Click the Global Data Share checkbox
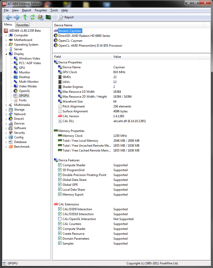213x268 pixels. point(60,180)
